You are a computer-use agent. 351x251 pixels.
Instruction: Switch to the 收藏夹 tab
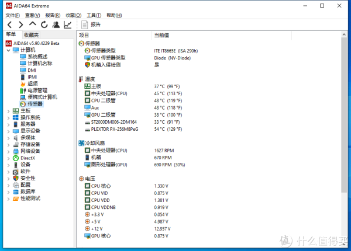[x=32, y=35]
